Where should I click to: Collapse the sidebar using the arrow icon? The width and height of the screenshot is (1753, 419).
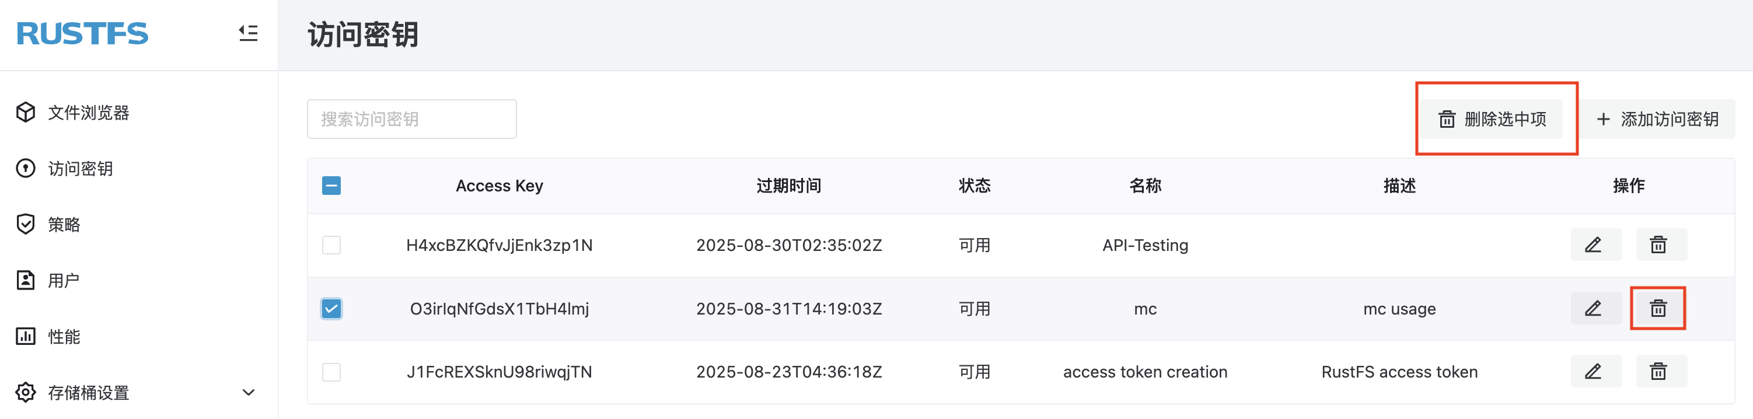(247, 33)
